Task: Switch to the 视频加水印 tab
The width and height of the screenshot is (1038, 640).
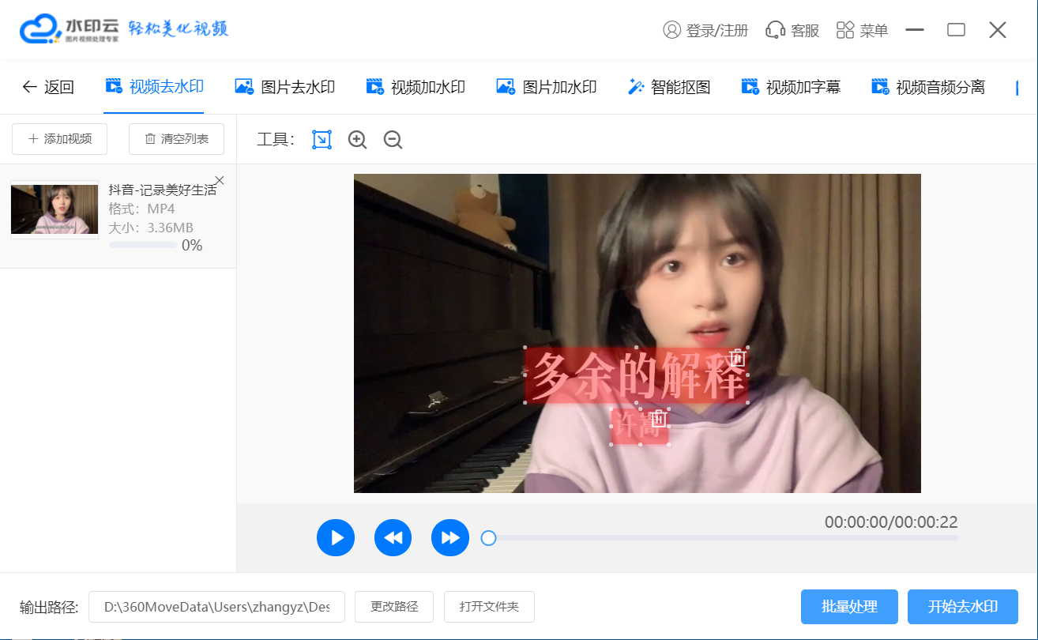Action: click(x=416, y=87)
